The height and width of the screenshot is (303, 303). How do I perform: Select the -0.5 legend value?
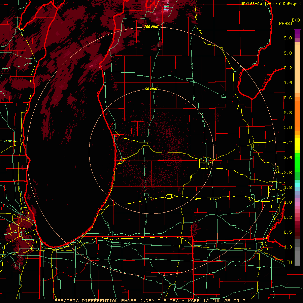point(287,232)
